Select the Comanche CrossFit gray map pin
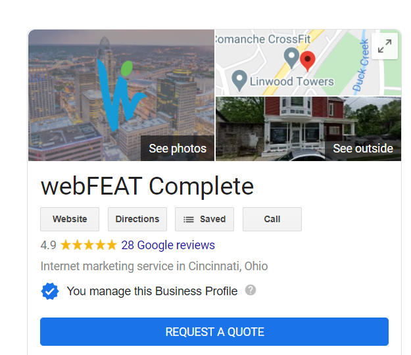 click(291, 58)
